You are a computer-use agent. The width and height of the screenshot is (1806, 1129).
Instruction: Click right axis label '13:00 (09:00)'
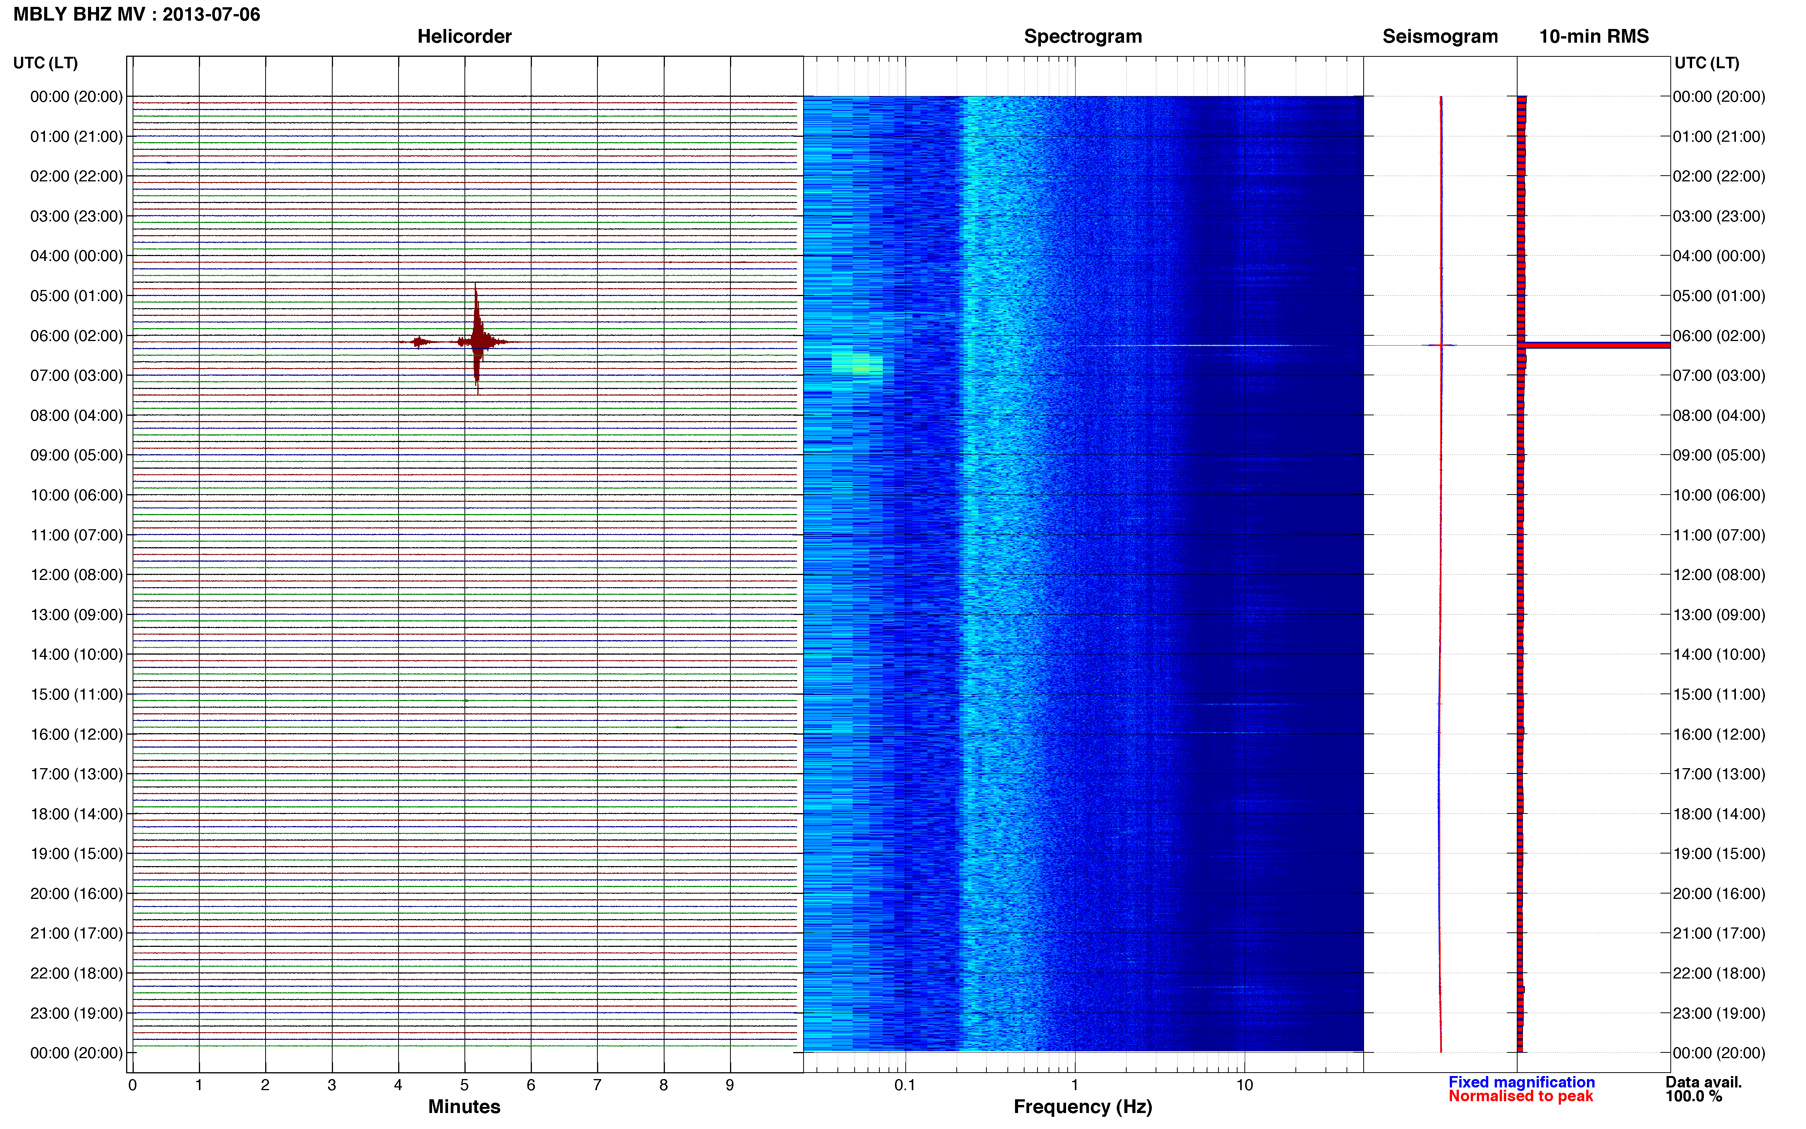1719,615
